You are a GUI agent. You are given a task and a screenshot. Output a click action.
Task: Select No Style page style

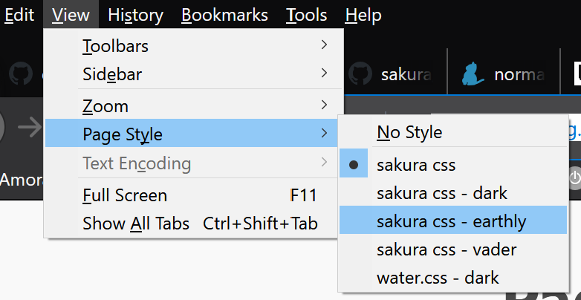click(453, 132)
